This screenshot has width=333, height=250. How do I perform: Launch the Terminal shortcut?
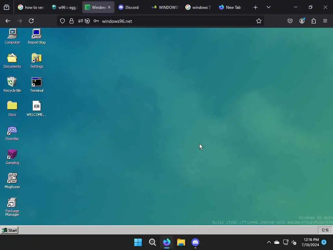(x=36, y=85)
